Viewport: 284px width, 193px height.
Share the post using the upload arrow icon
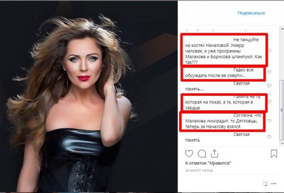click(214, 154)
